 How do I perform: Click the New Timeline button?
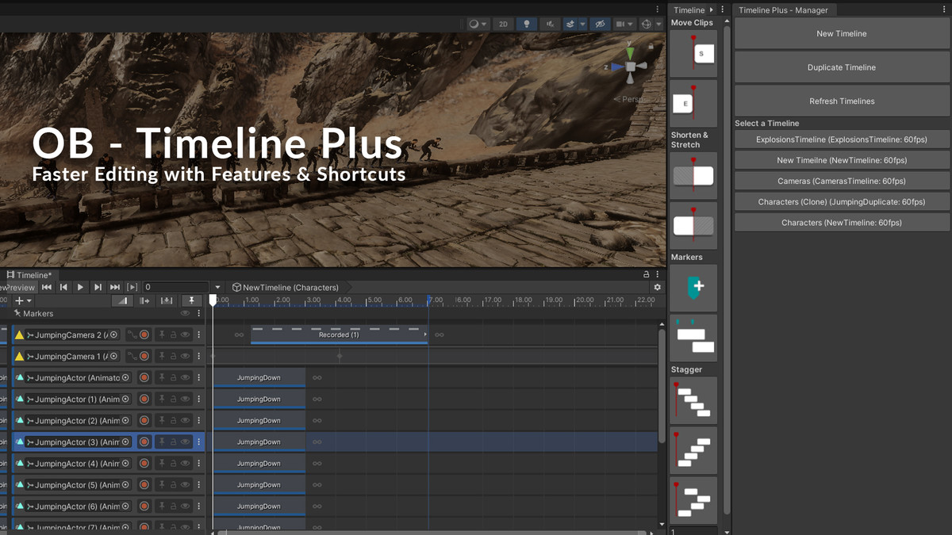[841, 33]
